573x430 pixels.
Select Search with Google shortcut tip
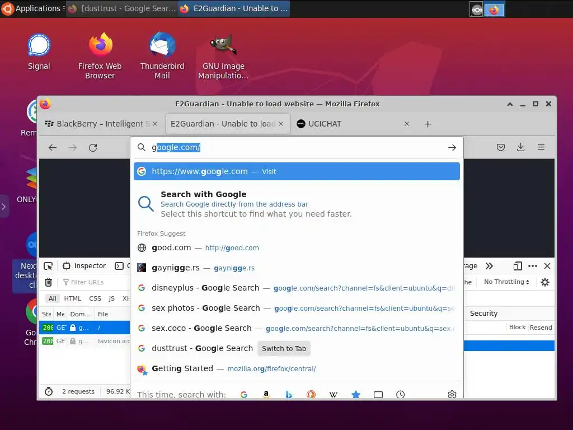point(297,204)
